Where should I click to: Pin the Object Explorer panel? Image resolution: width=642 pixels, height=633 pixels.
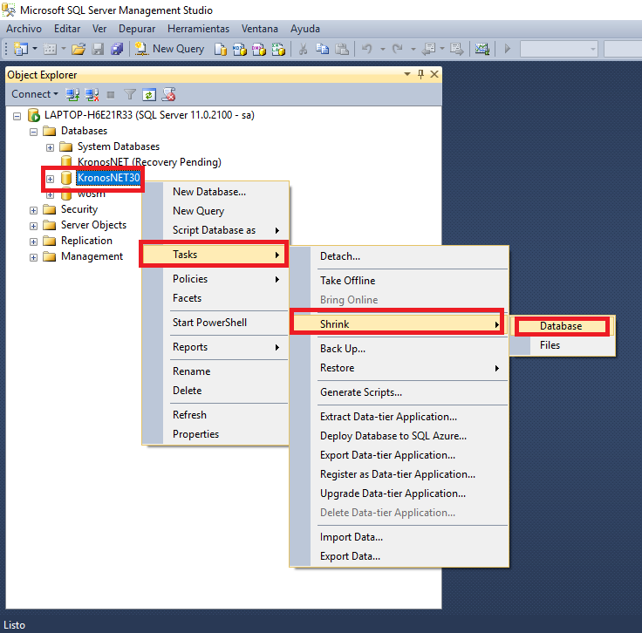420,74
